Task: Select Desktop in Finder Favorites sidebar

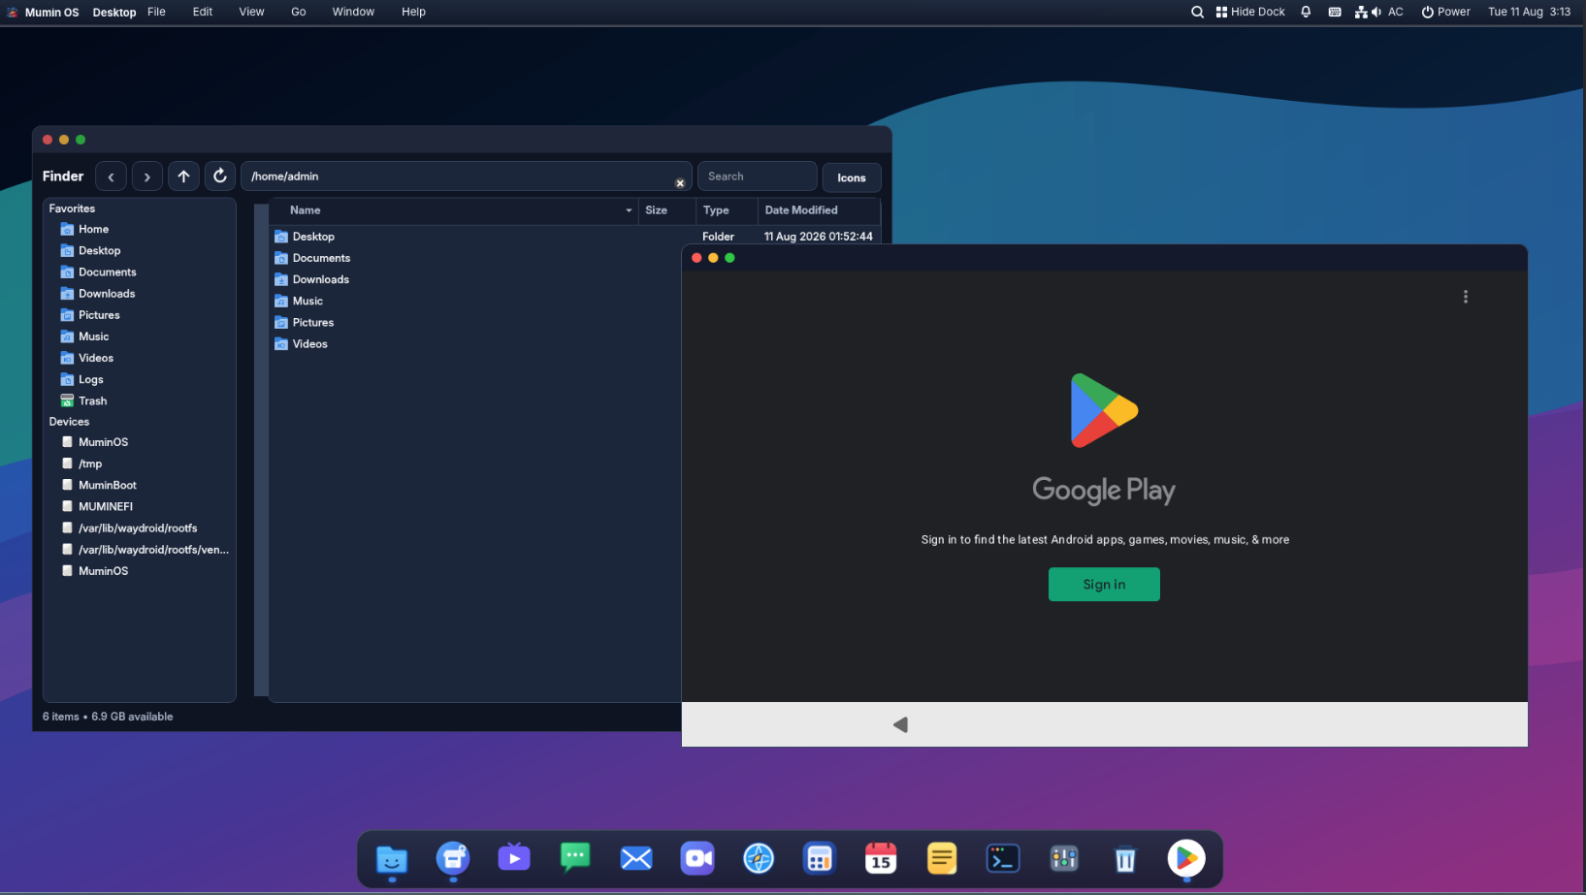Action: pyautogui.click(x=99, y=251)
